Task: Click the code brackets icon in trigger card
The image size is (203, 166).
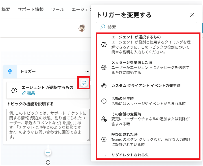Action: pyautogui.click(x=14, y=91)
